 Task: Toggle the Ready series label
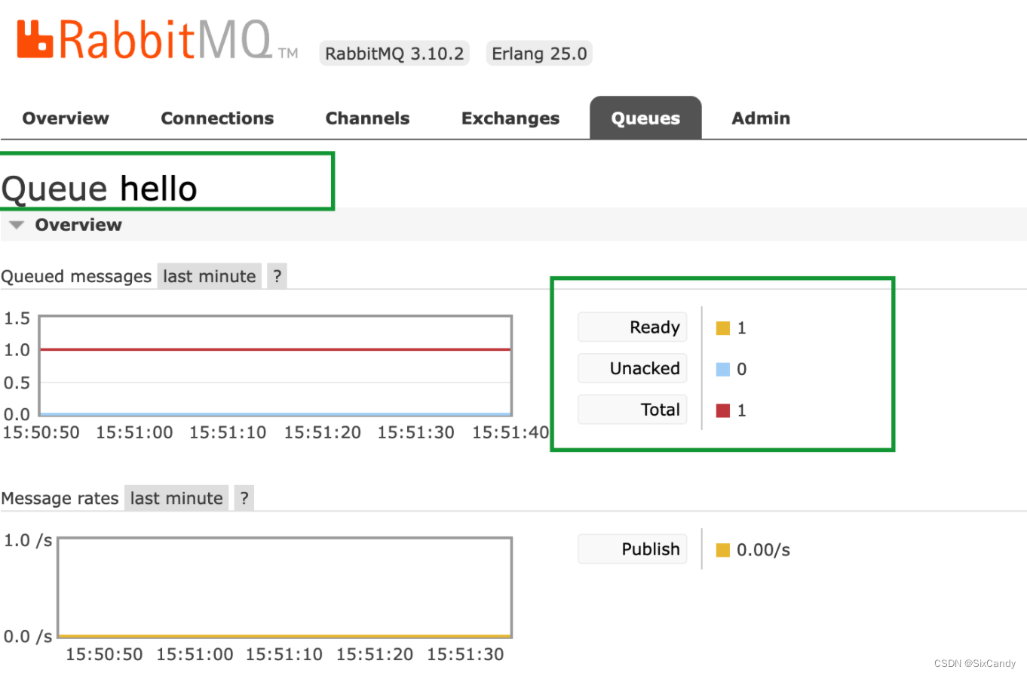632,327
